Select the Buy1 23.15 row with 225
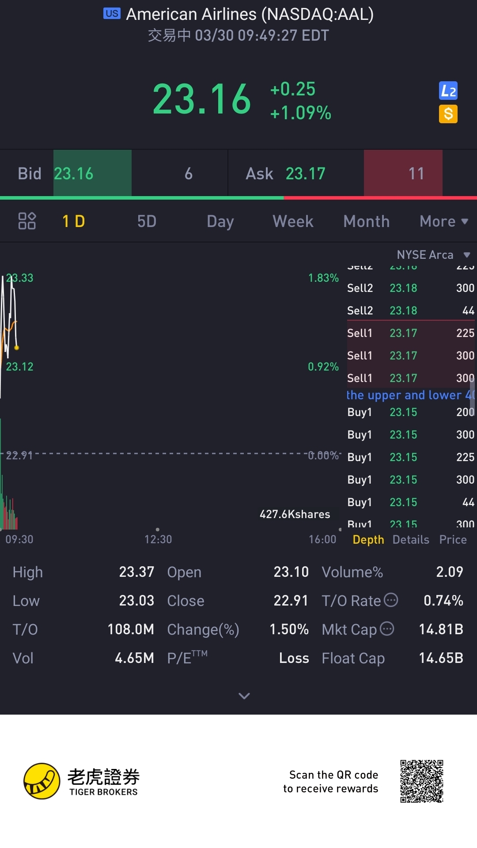Image resolution: width=477 pixels, height=848 pixels. (x=411, y=457)
